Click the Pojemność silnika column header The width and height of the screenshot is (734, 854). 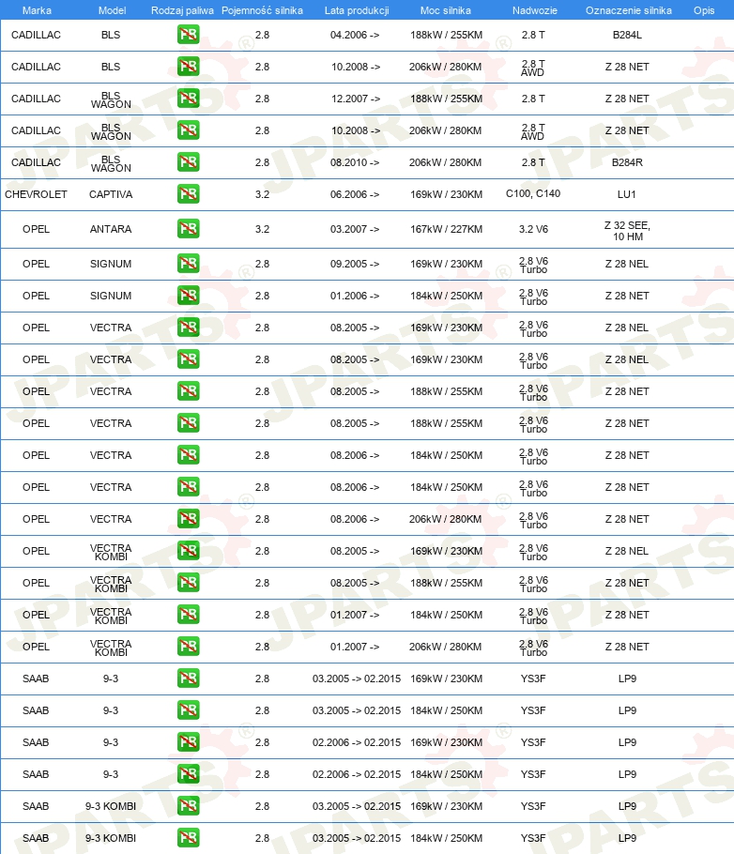click(262, 10)
